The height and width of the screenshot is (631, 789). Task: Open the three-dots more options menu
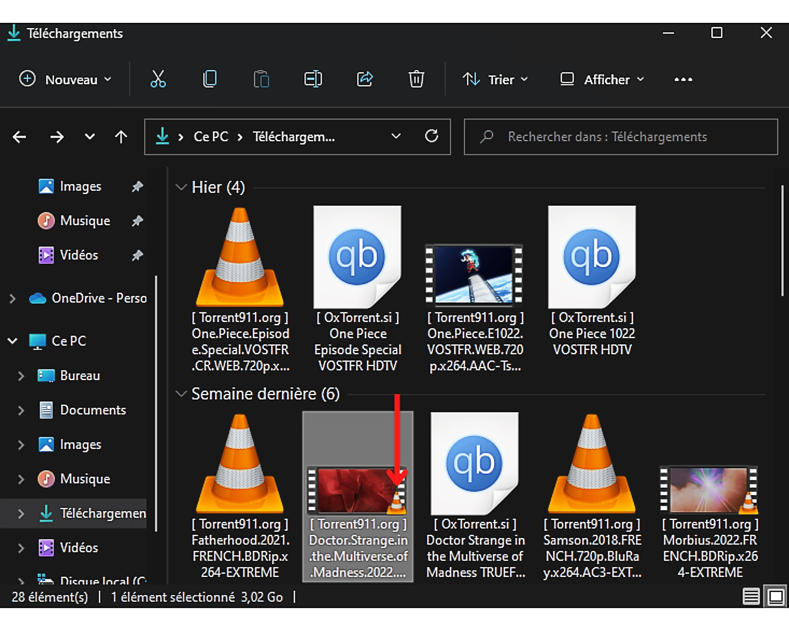683,79
